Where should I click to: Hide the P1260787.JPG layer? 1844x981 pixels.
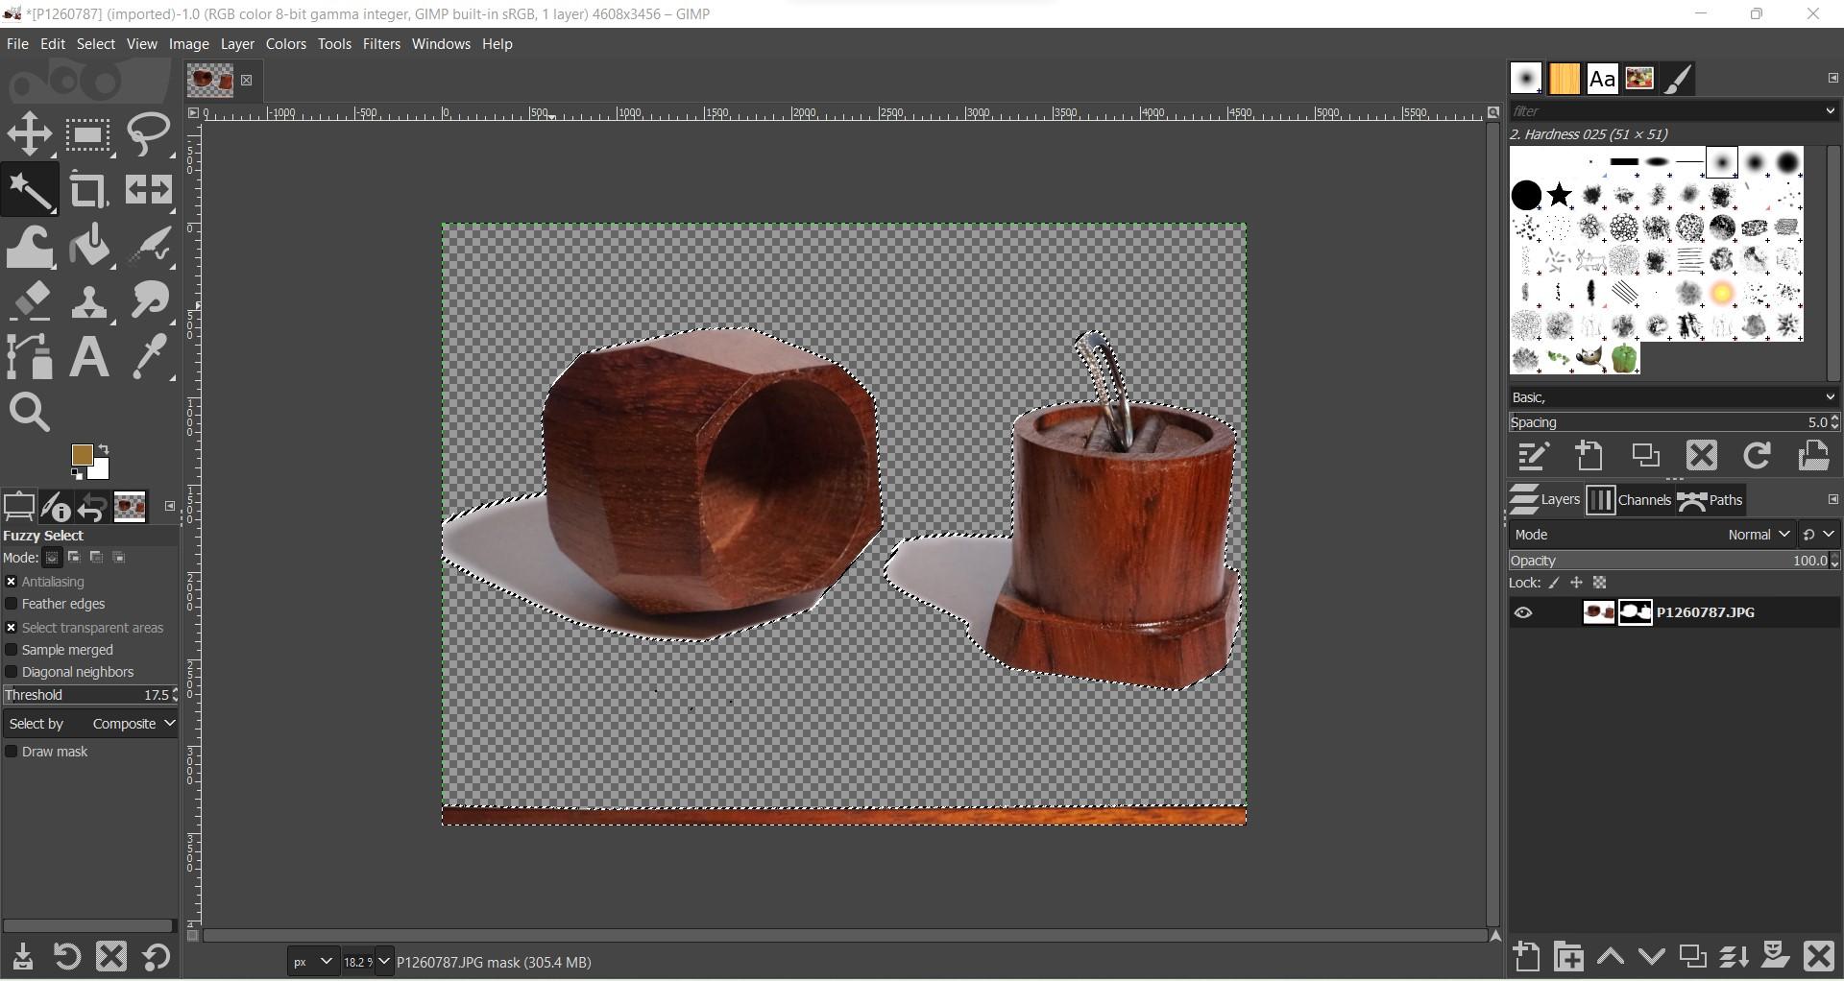coord(1524,612)
